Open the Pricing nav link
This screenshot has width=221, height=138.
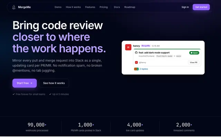pyautogui.click(x=104, y=7)
